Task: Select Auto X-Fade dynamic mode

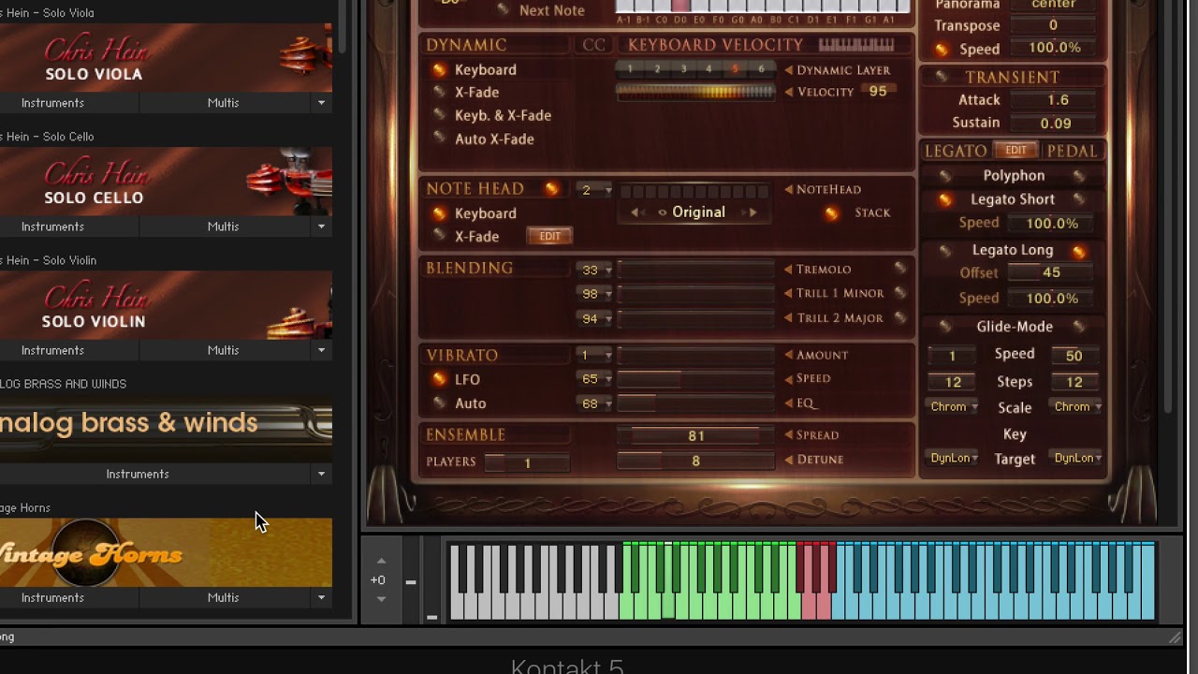Action: 438,139
